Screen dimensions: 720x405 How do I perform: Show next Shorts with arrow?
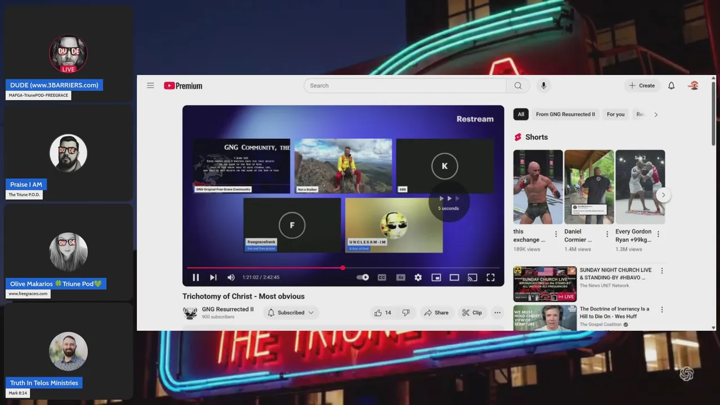tap(663, 195)
